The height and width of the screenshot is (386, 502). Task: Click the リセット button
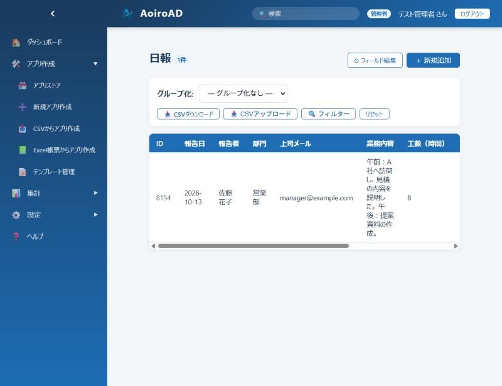[x=375, y=114]
